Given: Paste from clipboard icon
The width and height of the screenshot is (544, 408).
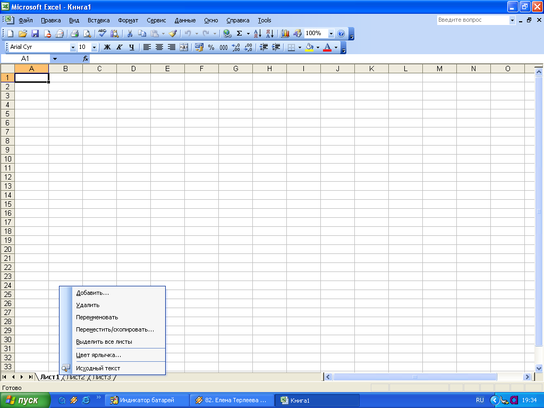Looking at the screenshot, I should point(155,33).
